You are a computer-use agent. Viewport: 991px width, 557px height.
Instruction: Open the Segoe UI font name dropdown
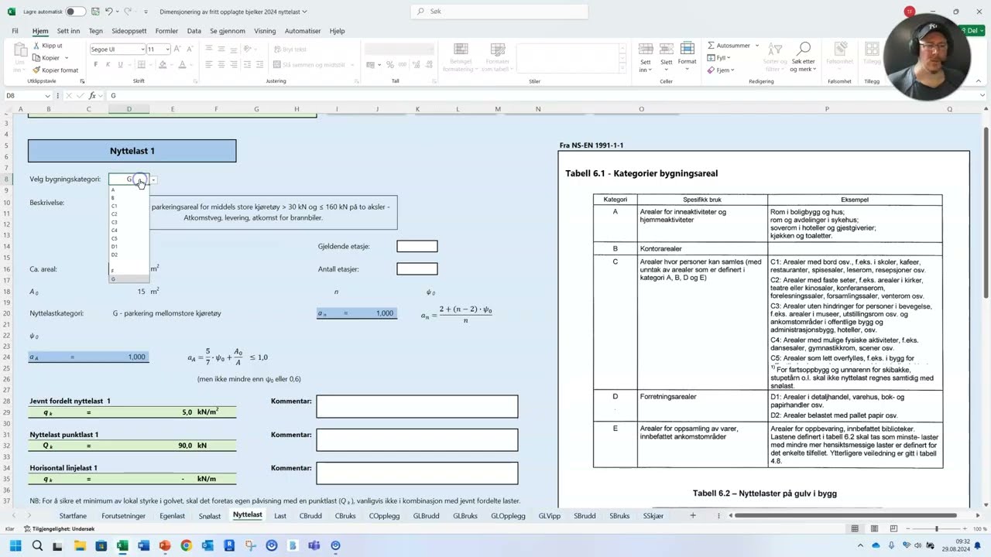[x=142, y=50]
